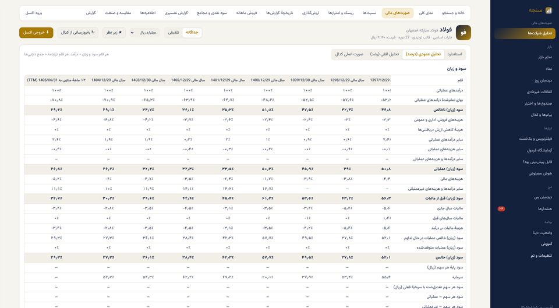
Task: Open the گزارش tab
Action: tap(91, 13)
